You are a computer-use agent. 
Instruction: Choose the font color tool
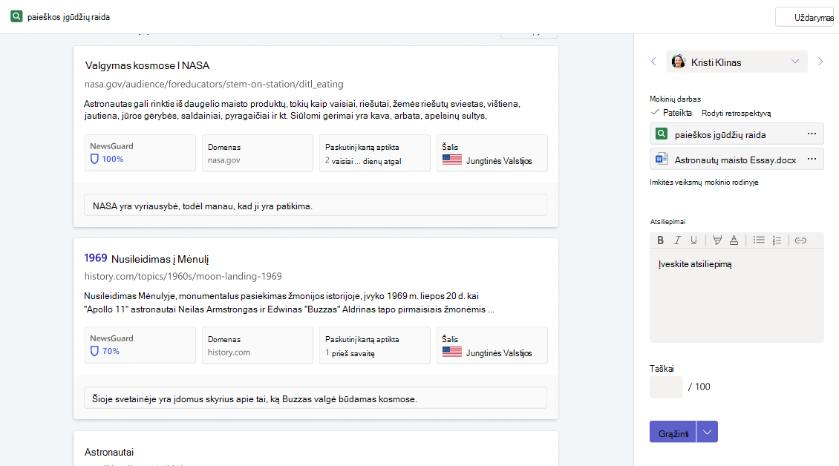[734, 240]
